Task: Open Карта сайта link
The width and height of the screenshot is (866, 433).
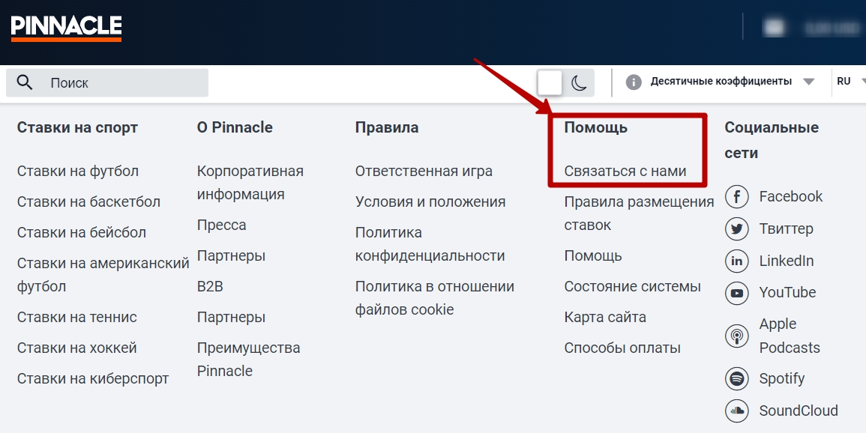Action: 605,317
